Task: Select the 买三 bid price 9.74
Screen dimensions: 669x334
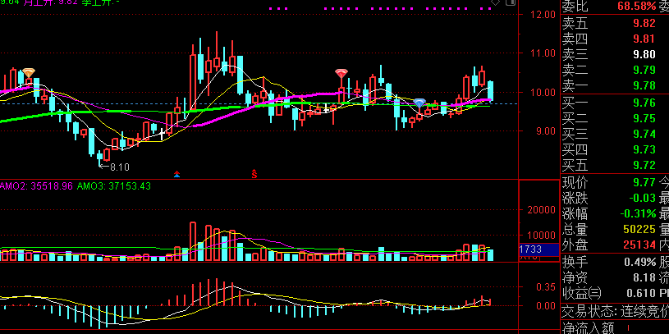Action: [x=644, y=134]
